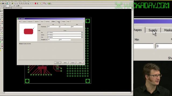Open the View menu in the menu bar
This screenshot has height=96, width=172.
click(x=9, y=1)
